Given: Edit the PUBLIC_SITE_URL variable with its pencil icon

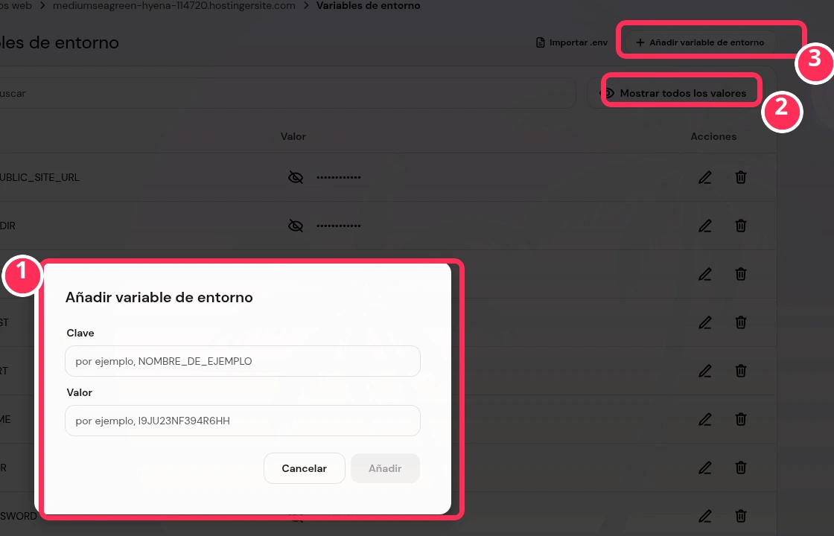Looking at the screenshot, I should point(704,177).
